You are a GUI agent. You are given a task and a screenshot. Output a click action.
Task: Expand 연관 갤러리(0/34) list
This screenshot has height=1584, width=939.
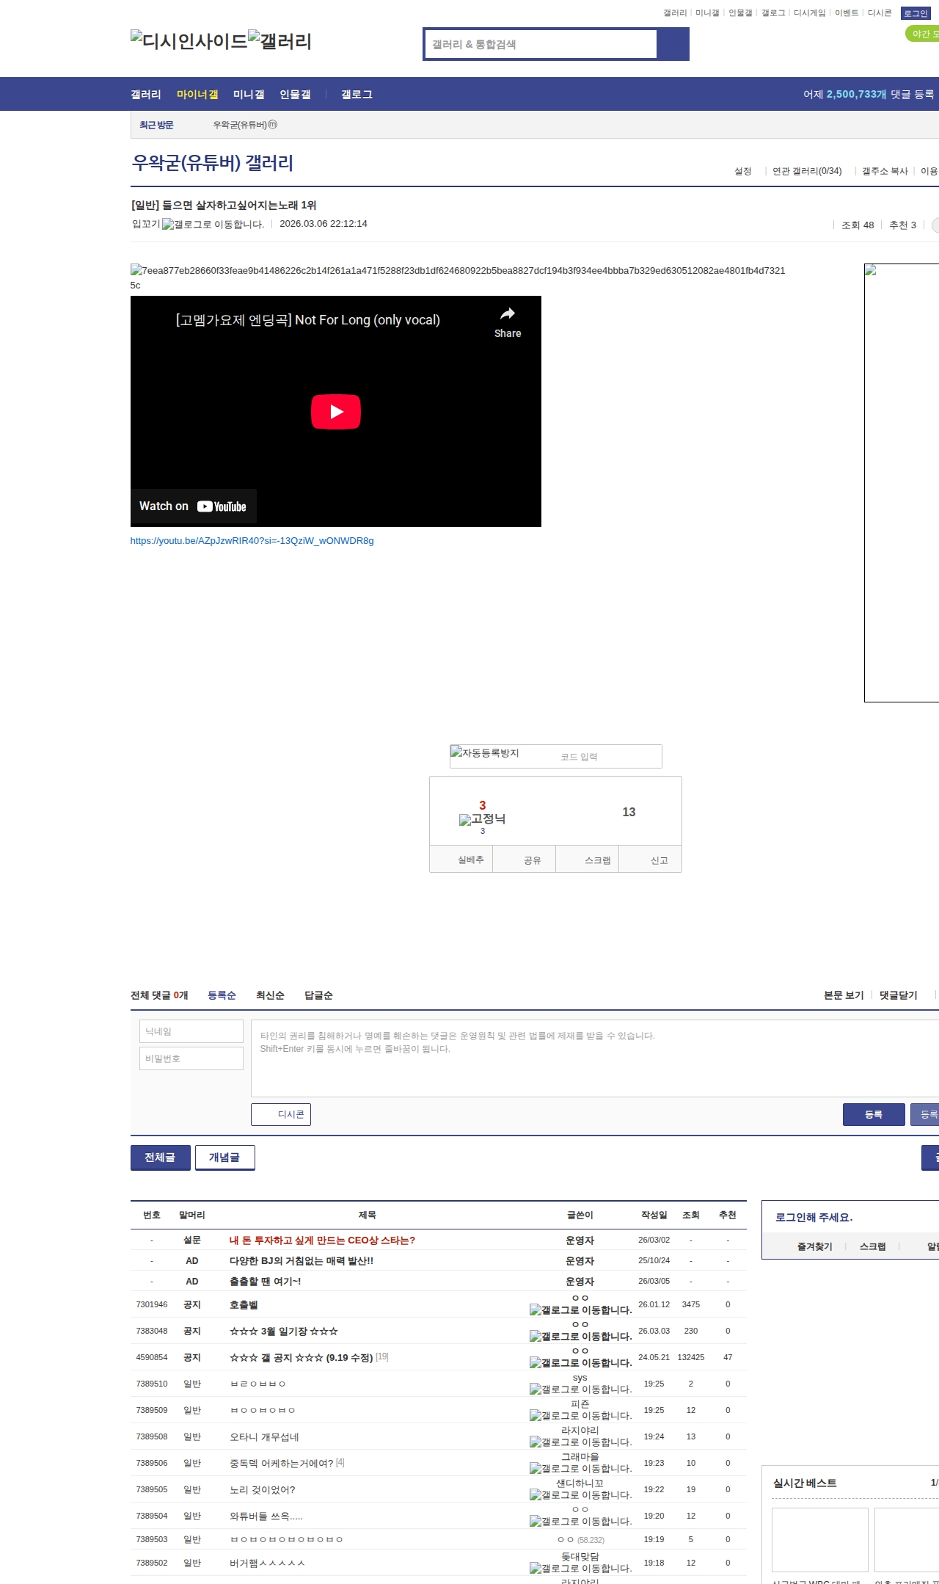[806, 171]
